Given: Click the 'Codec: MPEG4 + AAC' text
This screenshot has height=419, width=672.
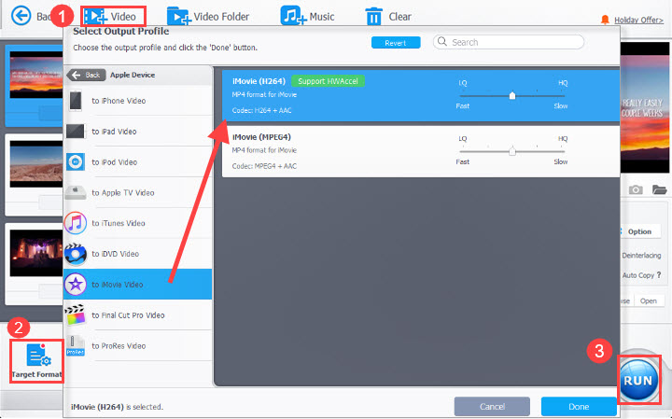Looking at the screenshot, I should tap(264, 166).
